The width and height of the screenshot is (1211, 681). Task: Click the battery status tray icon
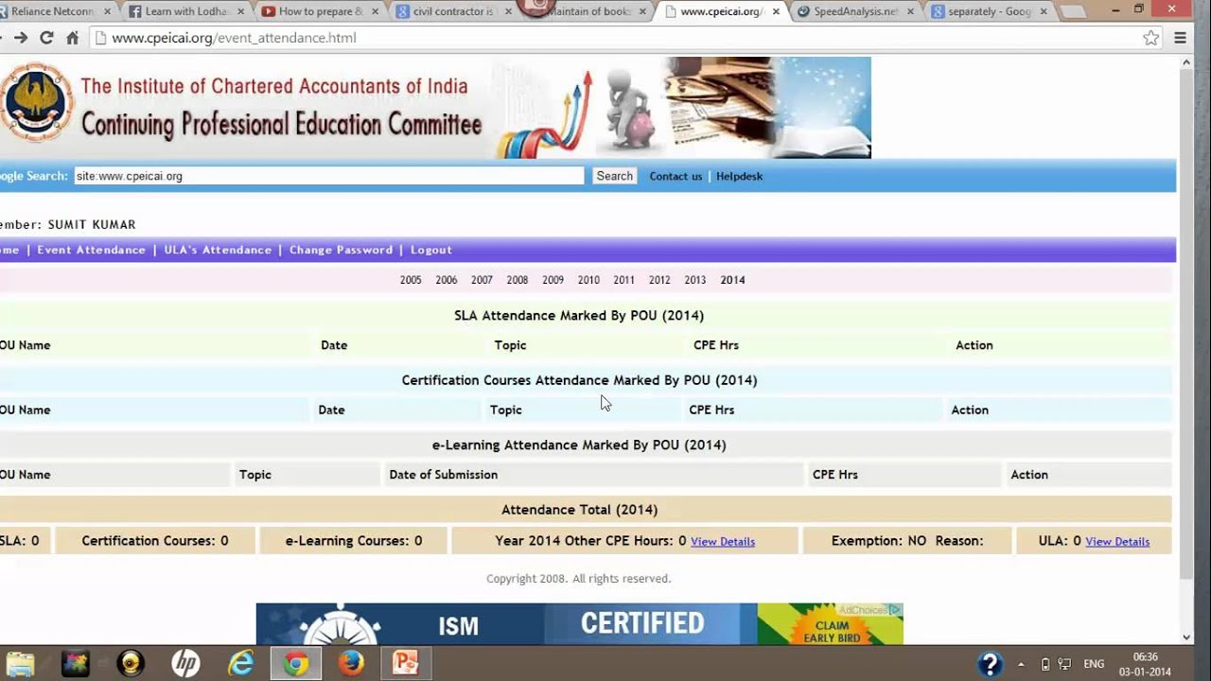coord(1045,664)
